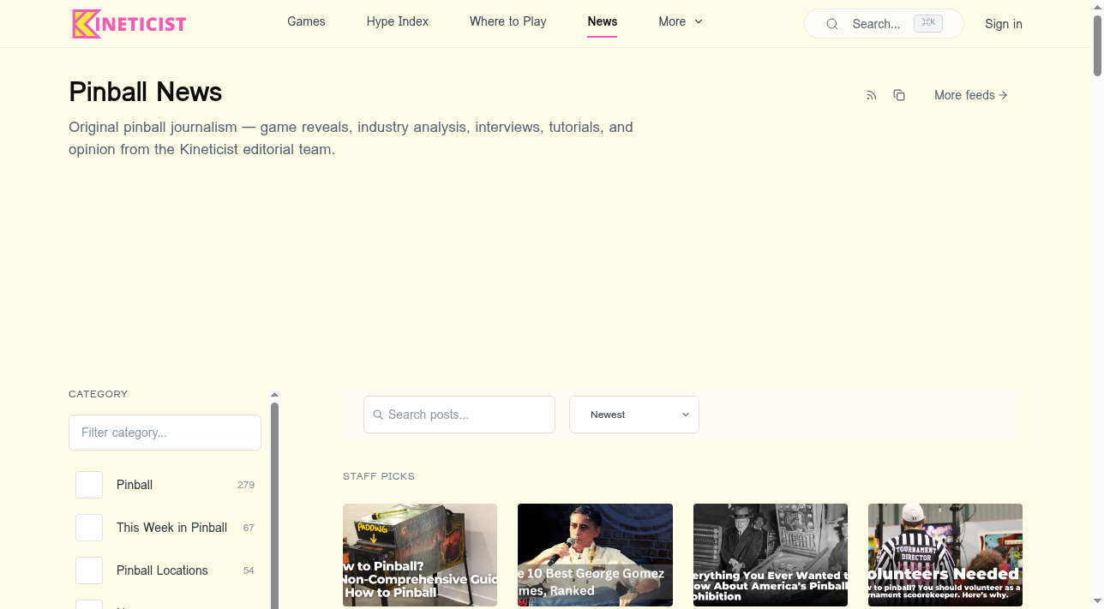Click the magnifier icon in header search
Viewport: 1104px width, 609px height.
click(x=832, y=24)
